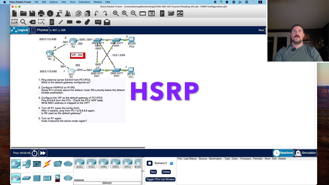This screenshot has height=185, width=329.
Task: Click the Undo arrow icon
Action: tap(96, 14)
